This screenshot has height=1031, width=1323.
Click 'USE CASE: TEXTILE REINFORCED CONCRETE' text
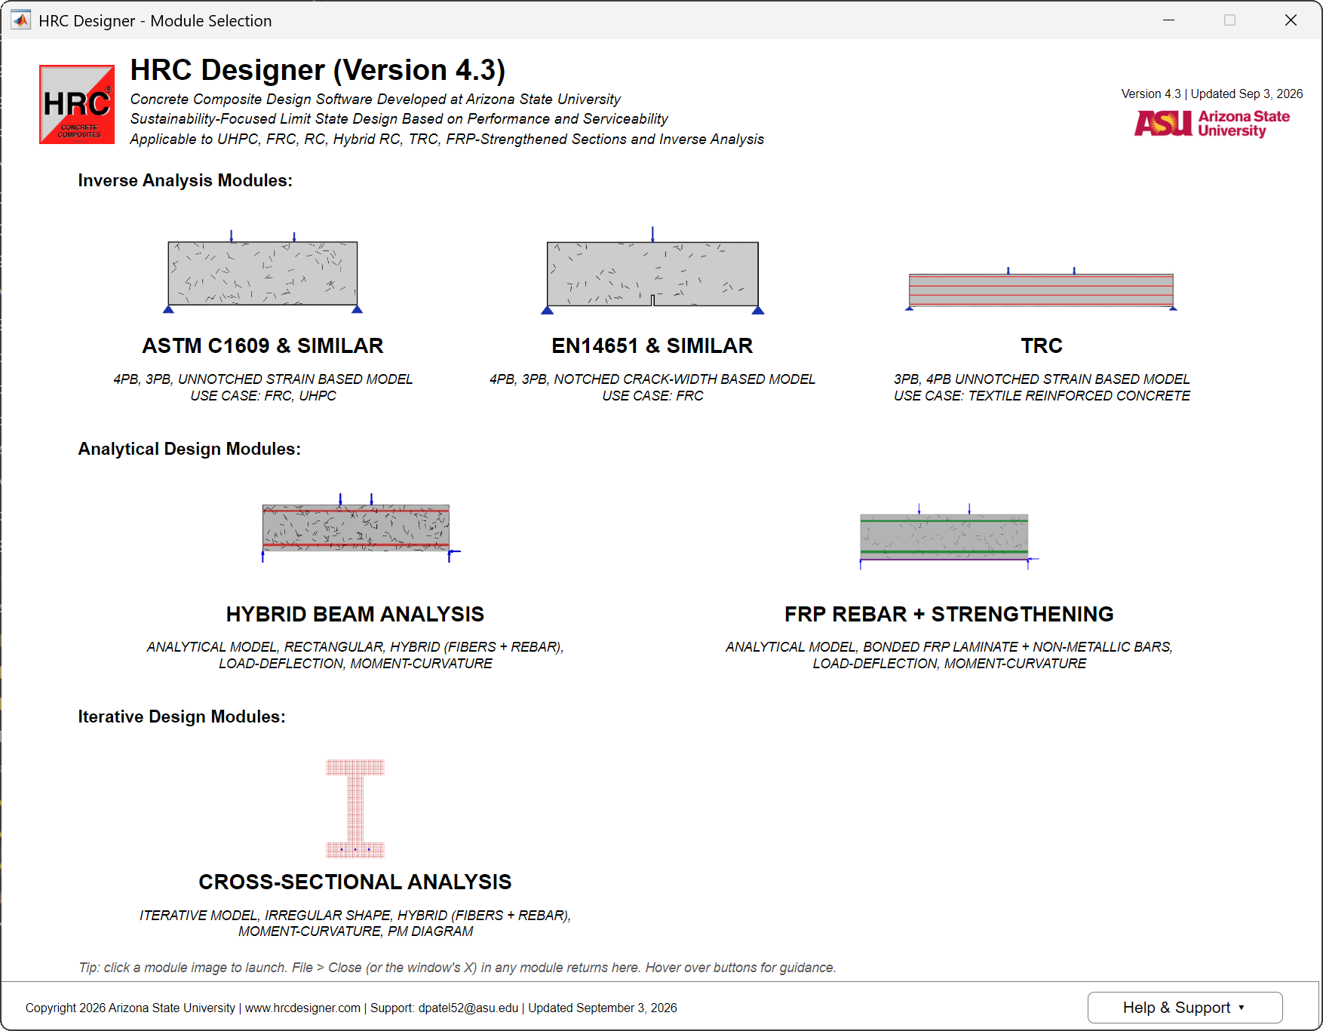tap(1042, 395)
